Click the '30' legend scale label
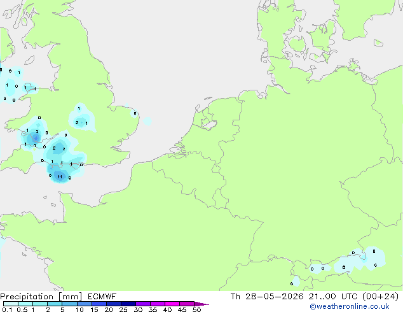403x312 pixels. click(x=138, y=309)
